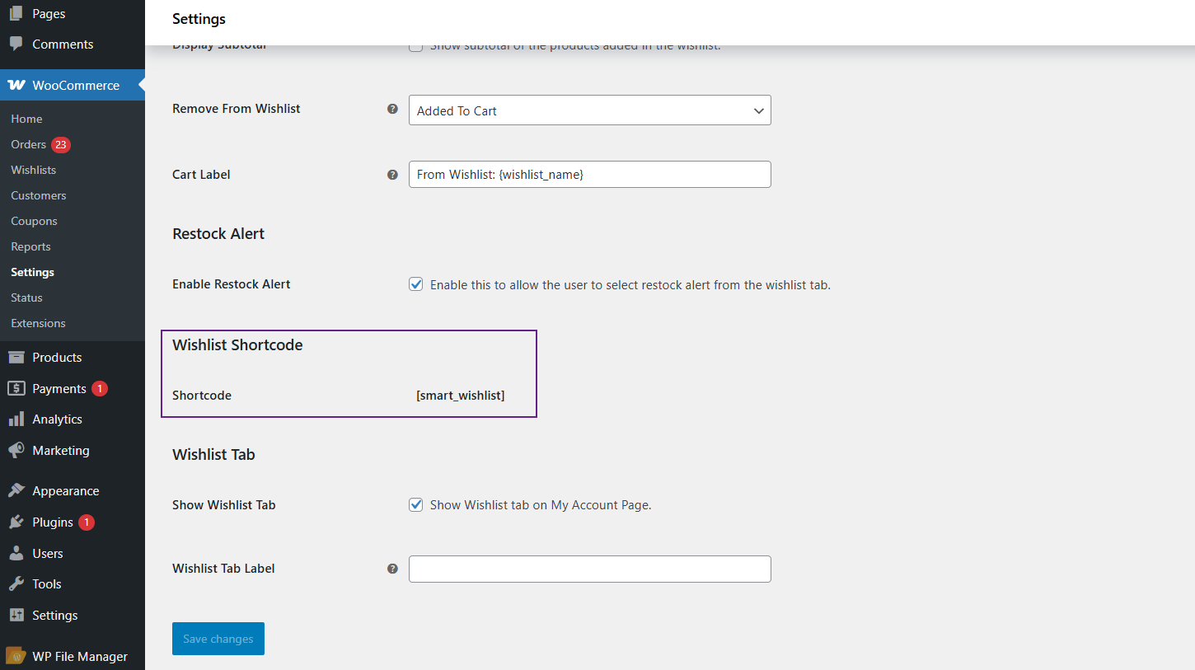1195x670 pixels.
Task: Click the Marketing megaphone icon
Action: tap(16, 451)
